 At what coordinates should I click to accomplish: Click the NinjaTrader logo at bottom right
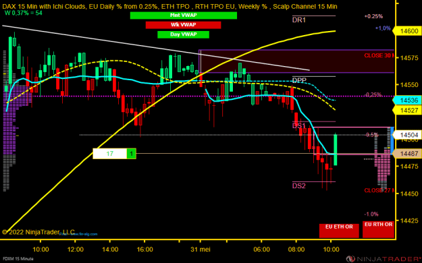click(x=384, y=259)
